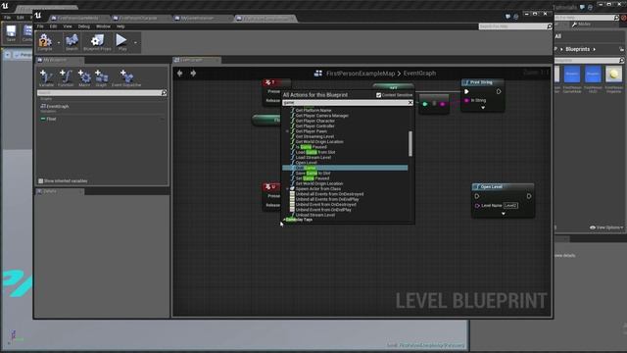Open the Help menu in blueprint editor

coord(121,26)
